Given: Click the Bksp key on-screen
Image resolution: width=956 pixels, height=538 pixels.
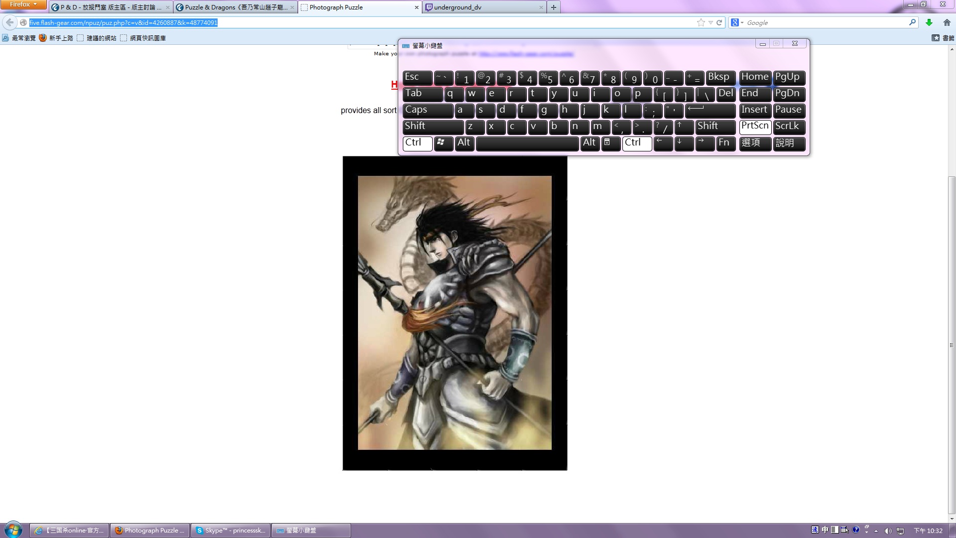Looking at the screenshot, I should pos(720,77).
